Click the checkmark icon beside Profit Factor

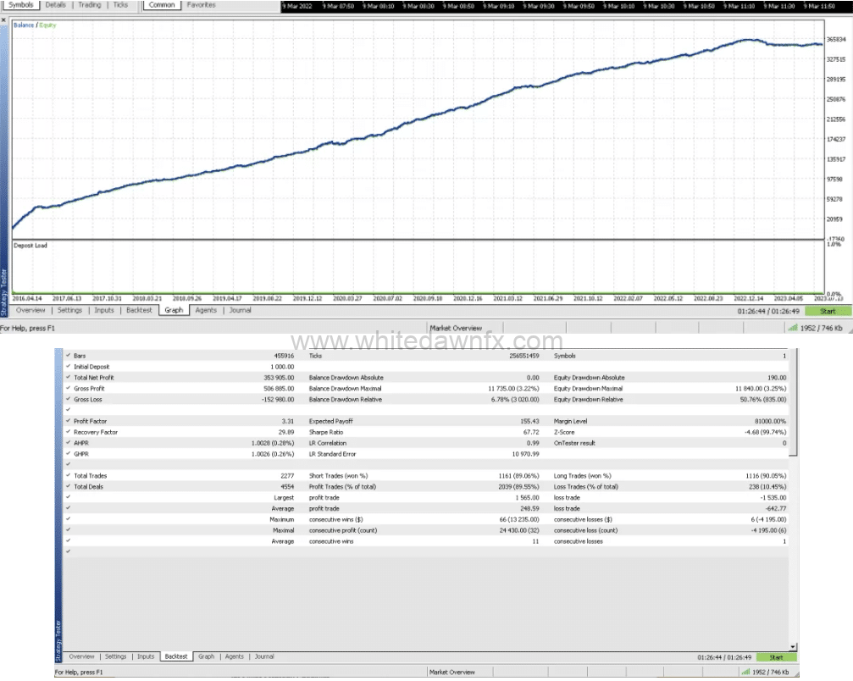click(68, 421)
